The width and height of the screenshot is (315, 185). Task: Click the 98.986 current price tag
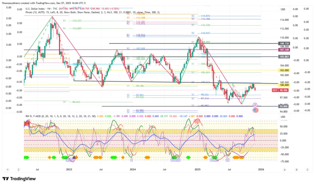click(284, 90)
